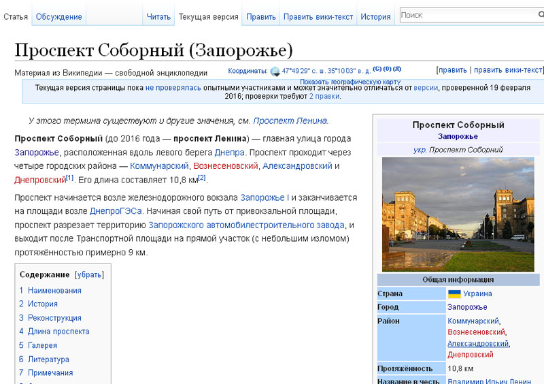
Task: Hide contents using the 'убрать' toggle
Action: (x=90, y=275)
